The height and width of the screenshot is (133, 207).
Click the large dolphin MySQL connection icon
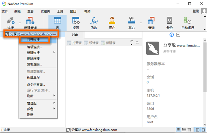pos(152,48)
